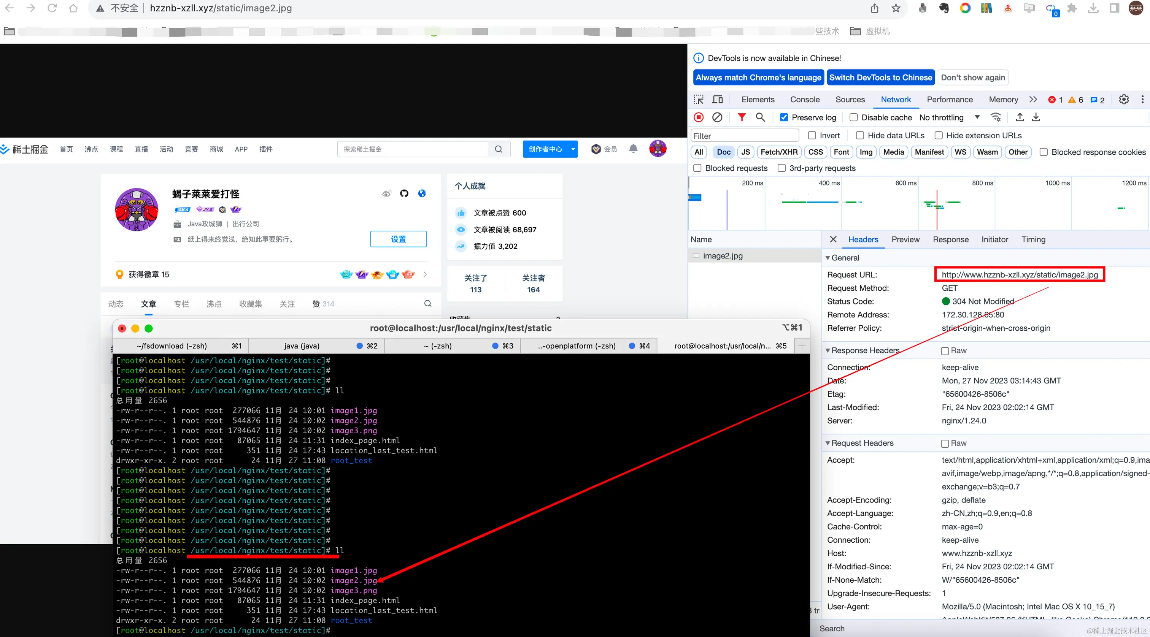
Task: Uncheck the Preserve log checkbox
Action: tap(783, 117)
